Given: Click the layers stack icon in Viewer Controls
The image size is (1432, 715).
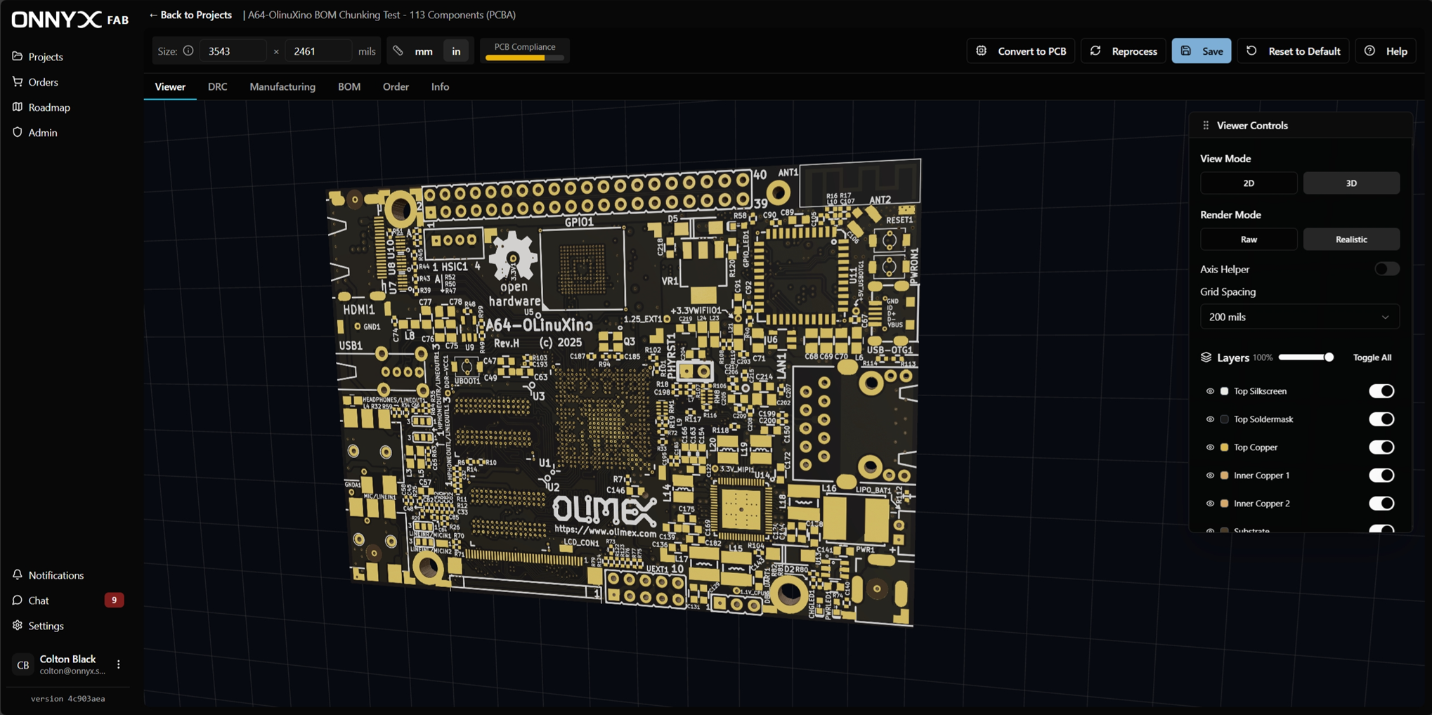Looking at the screenshot, I should tap(1206, 357).
